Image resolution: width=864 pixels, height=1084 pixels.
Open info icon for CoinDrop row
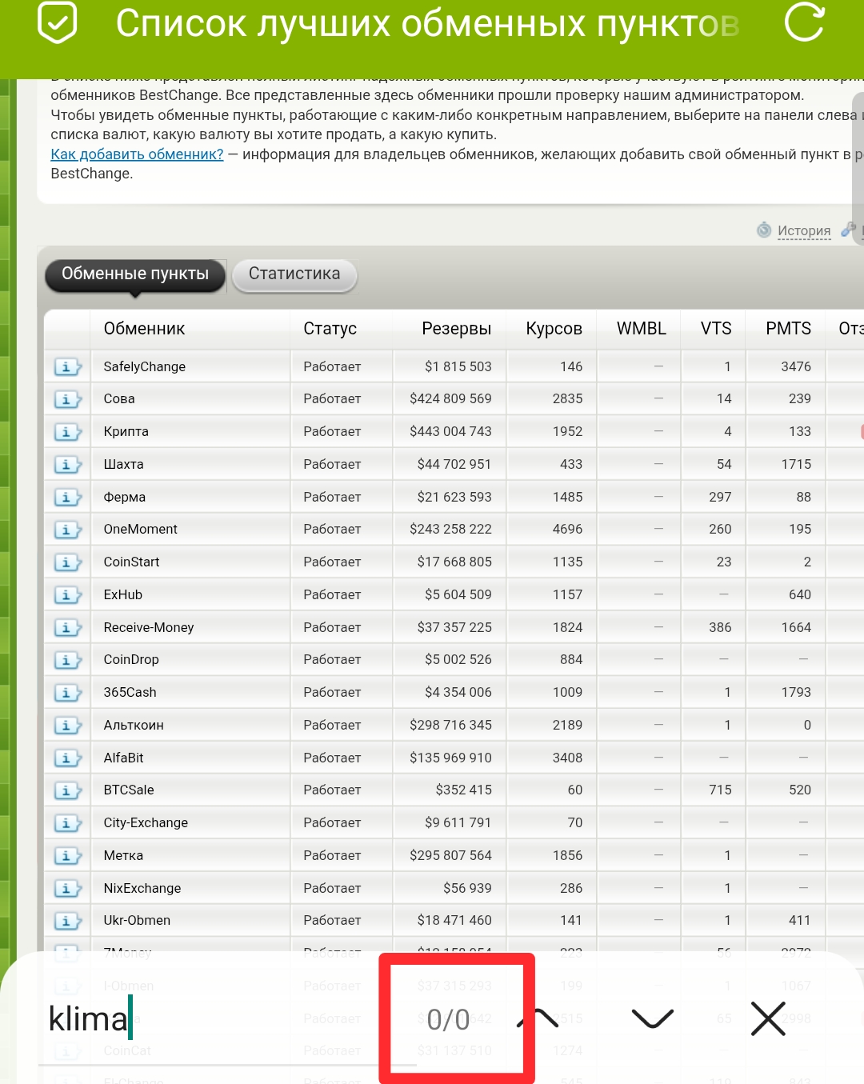pos(67,660)
